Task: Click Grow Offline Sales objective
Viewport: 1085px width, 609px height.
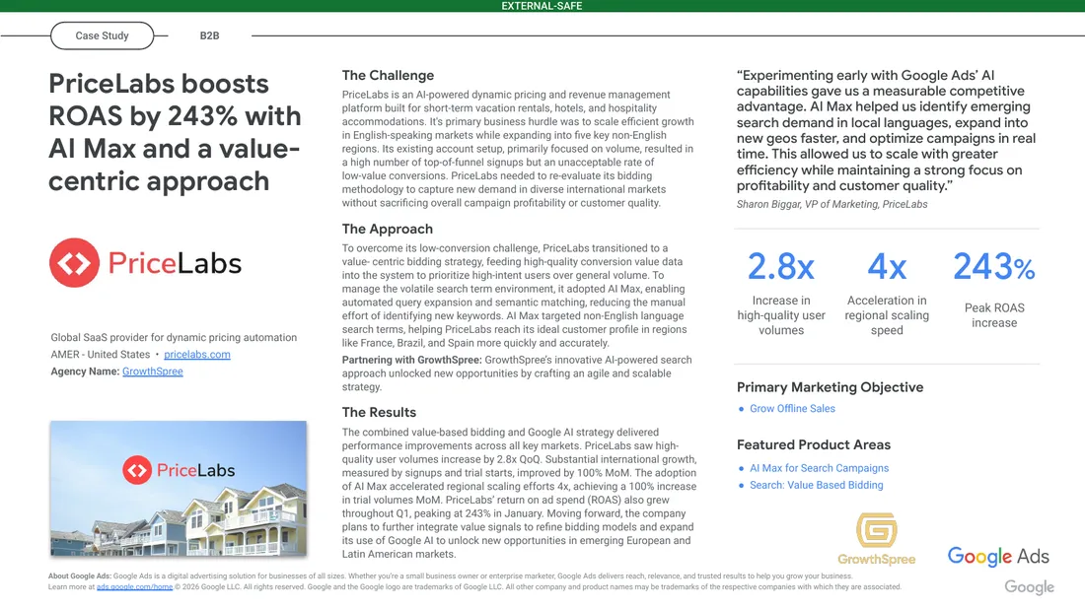Action: tap(792, 409)
